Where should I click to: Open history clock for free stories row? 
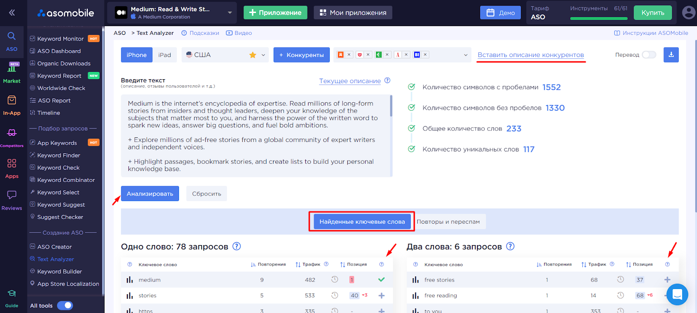[x=620, y=279]
